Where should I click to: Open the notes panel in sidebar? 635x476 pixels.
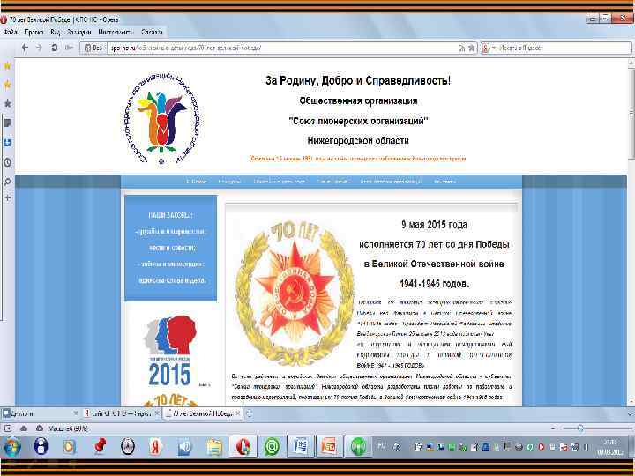7,123
